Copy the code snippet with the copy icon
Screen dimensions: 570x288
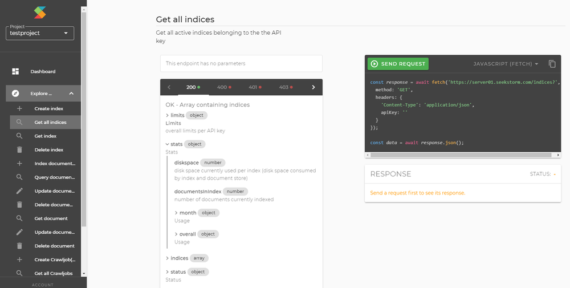552,64
